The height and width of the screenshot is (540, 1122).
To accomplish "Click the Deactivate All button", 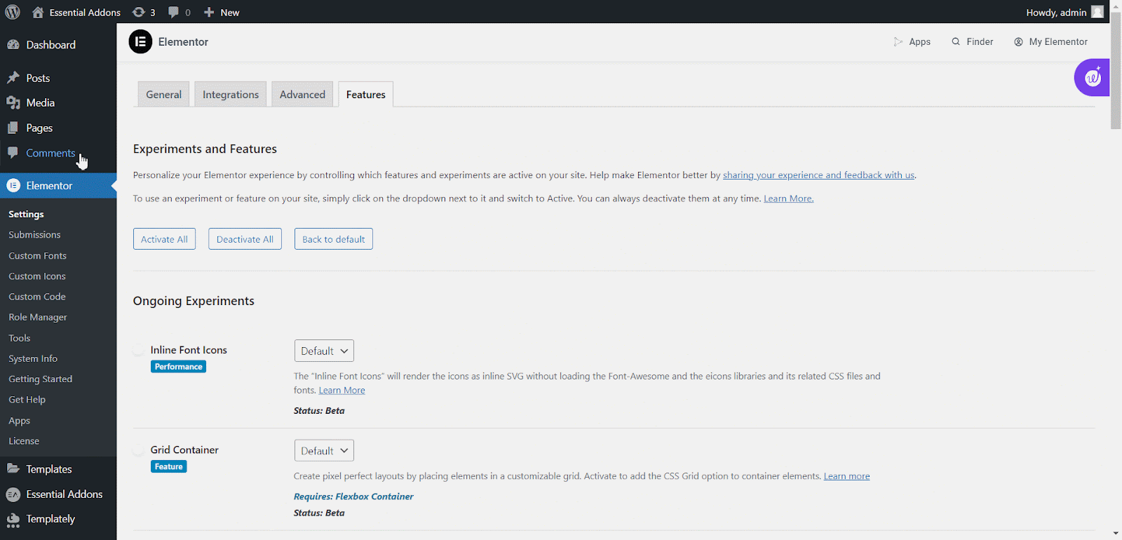I will coord(245,239).
